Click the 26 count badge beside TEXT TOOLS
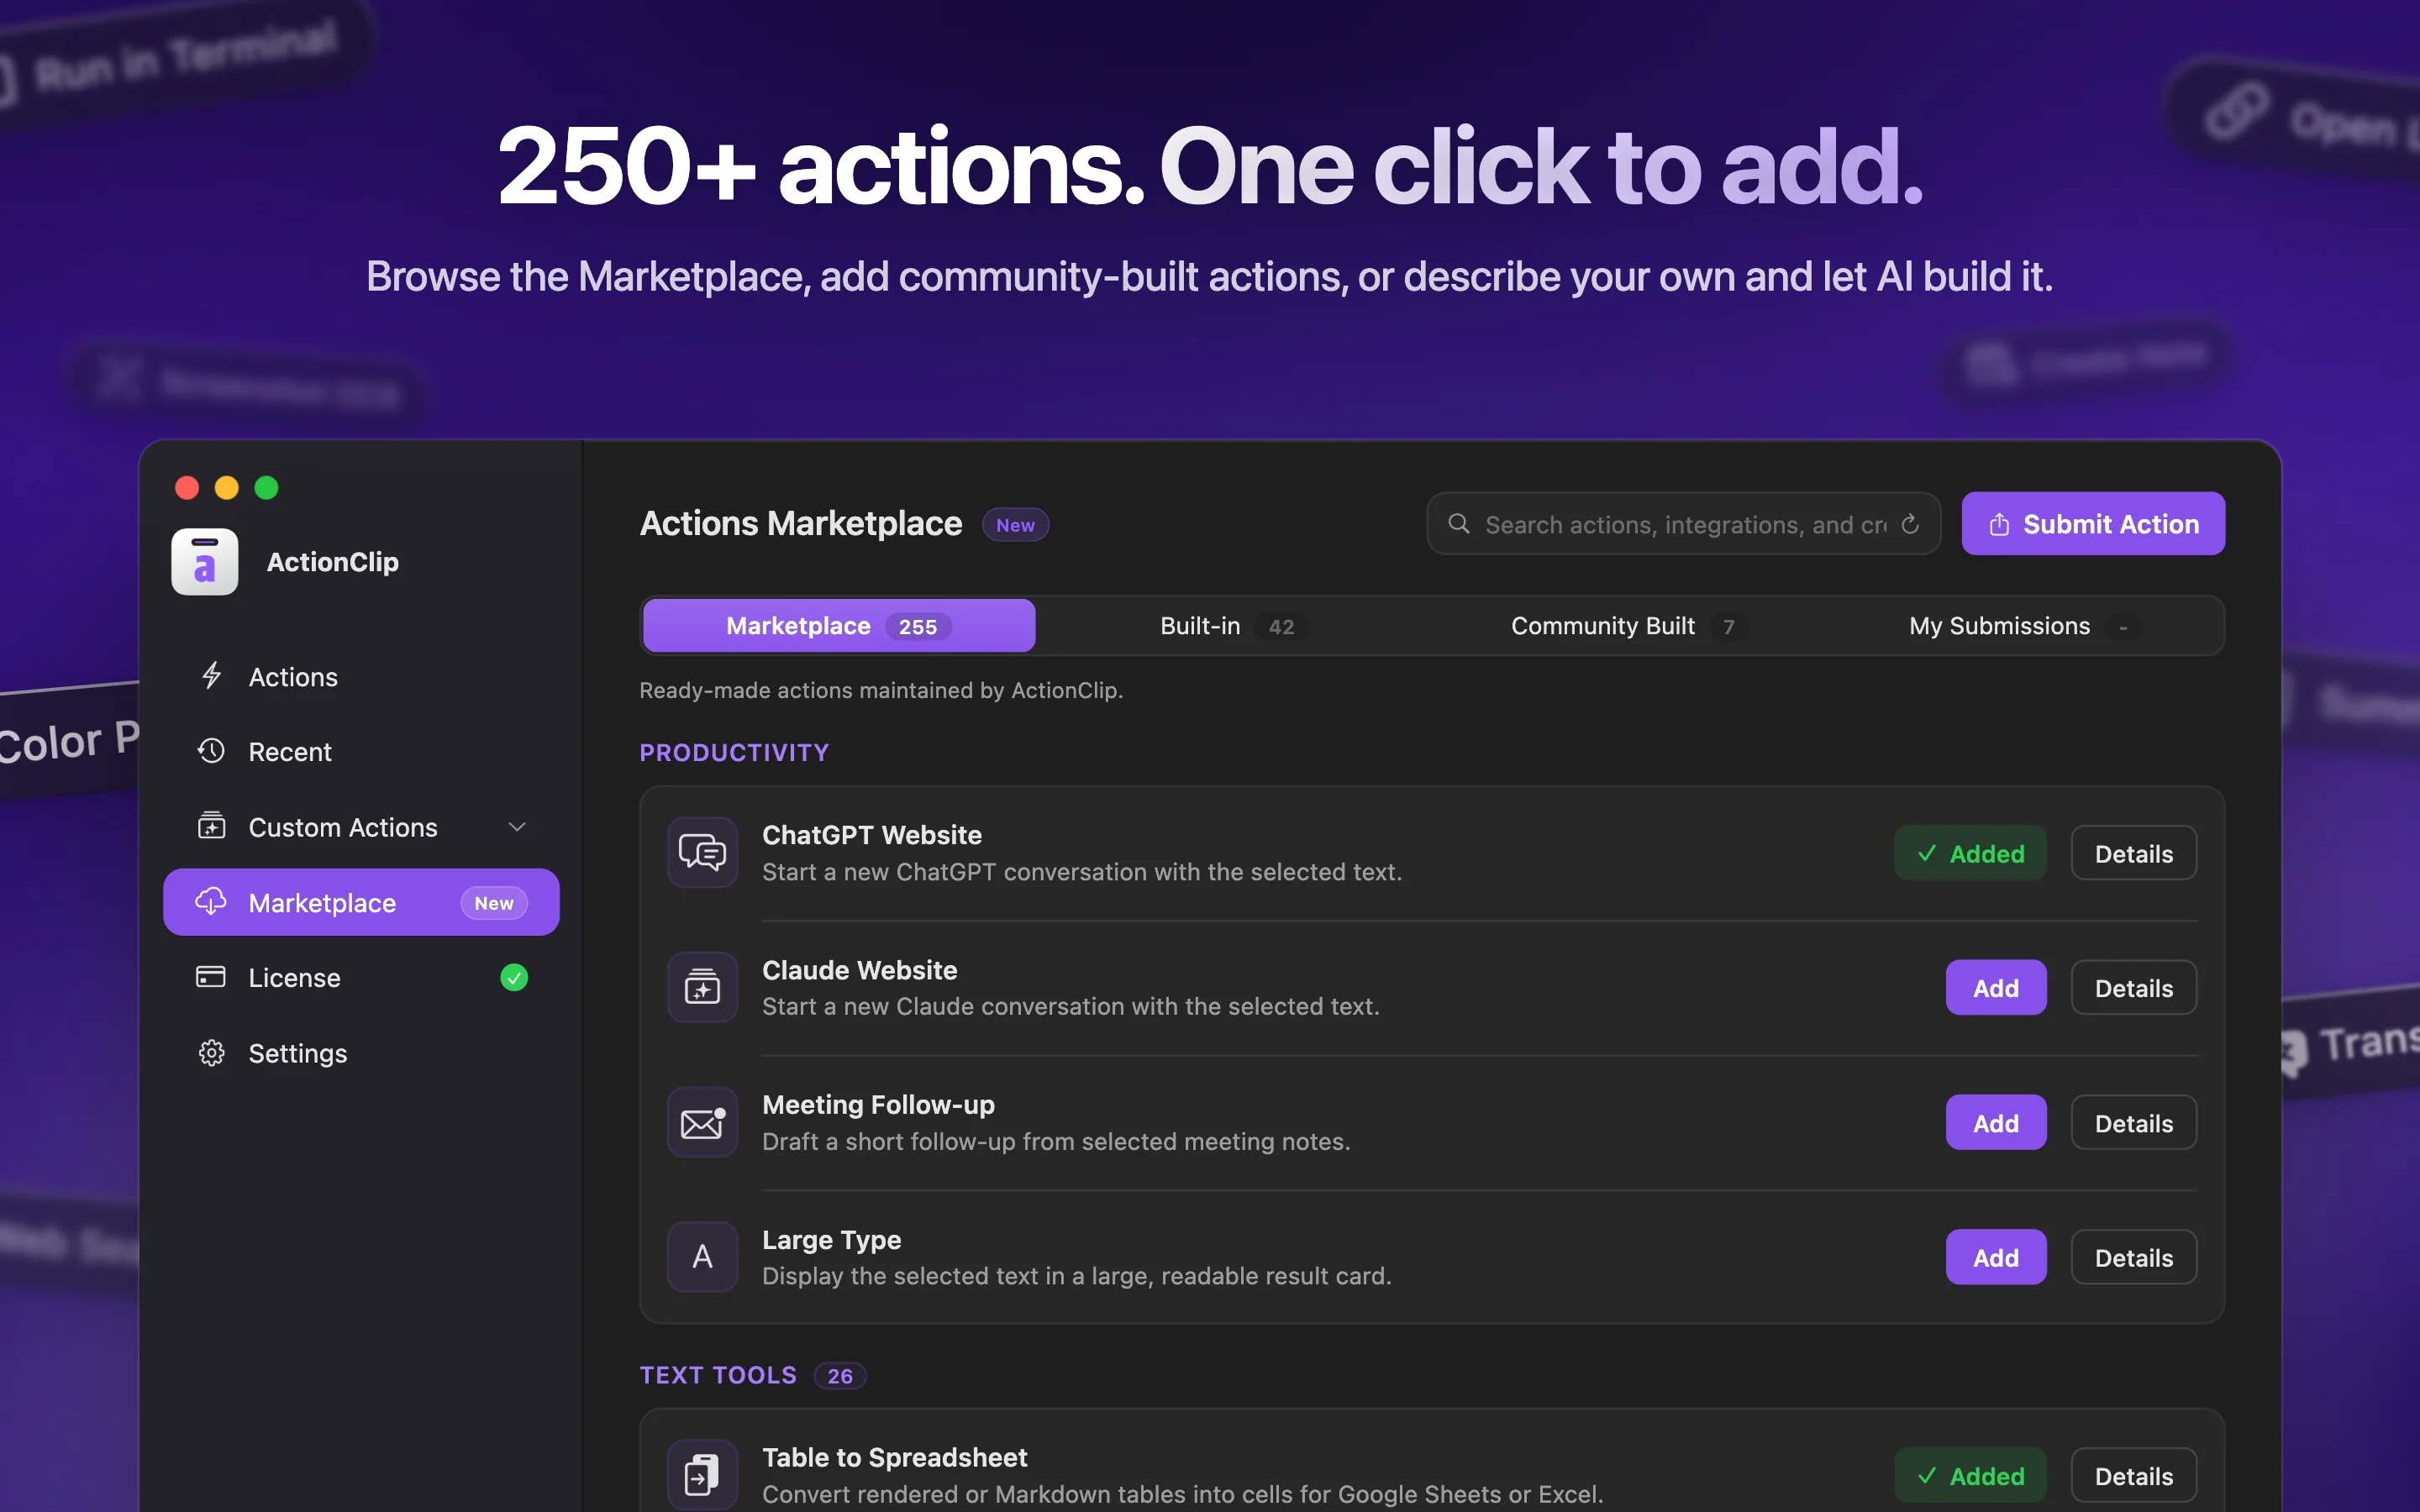Screen dimensions: 2420x1512 (x=840, y=1376)
